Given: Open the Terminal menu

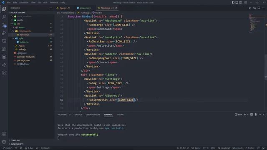Looking at the screenshot, I should click(54, 2).
